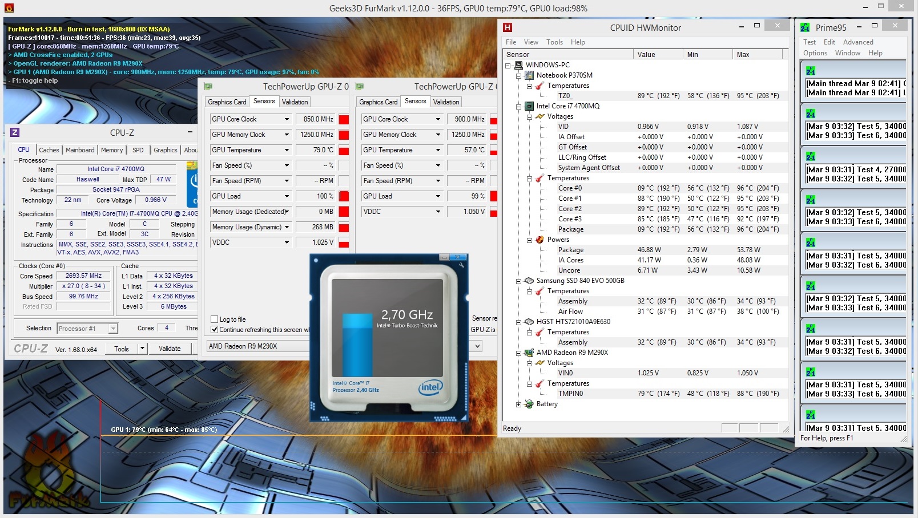Open the Advanced menu in Prime95
This screenshot has width=918, height=518.
[858, 42]
